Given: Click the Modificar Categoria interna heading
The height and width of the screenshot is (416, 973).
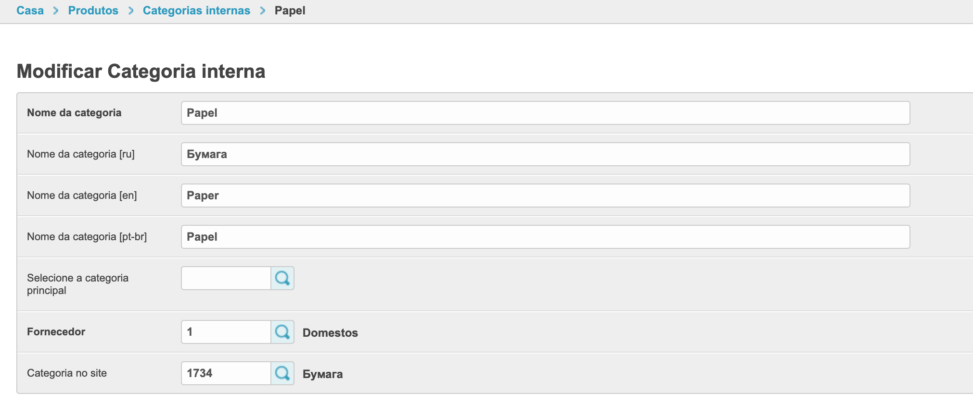Looking at the screenshot, I should click(141, 71).
